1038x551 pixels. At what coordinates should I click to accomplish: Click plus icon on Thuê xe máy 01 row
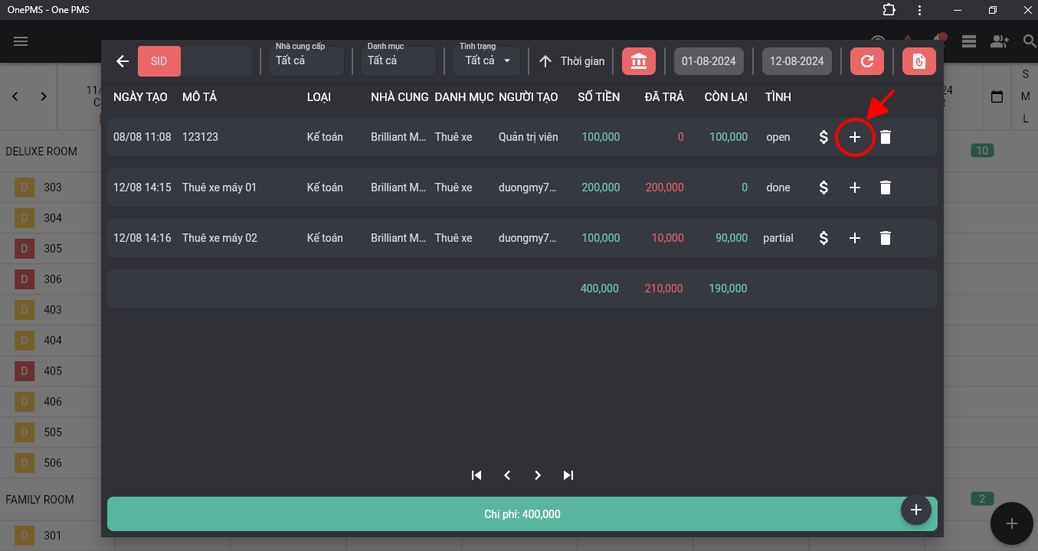[855, 187]
